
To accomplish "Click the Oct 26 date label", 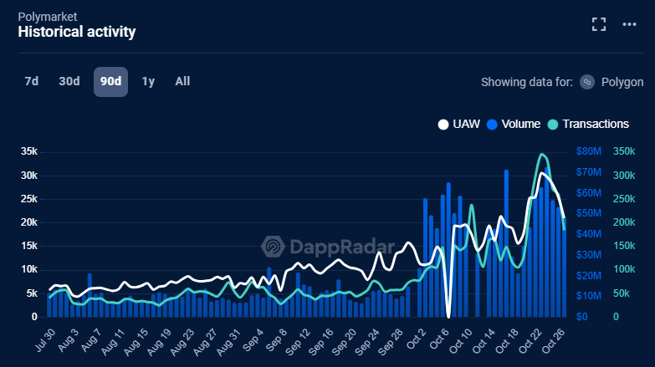I will coord(553,341).
